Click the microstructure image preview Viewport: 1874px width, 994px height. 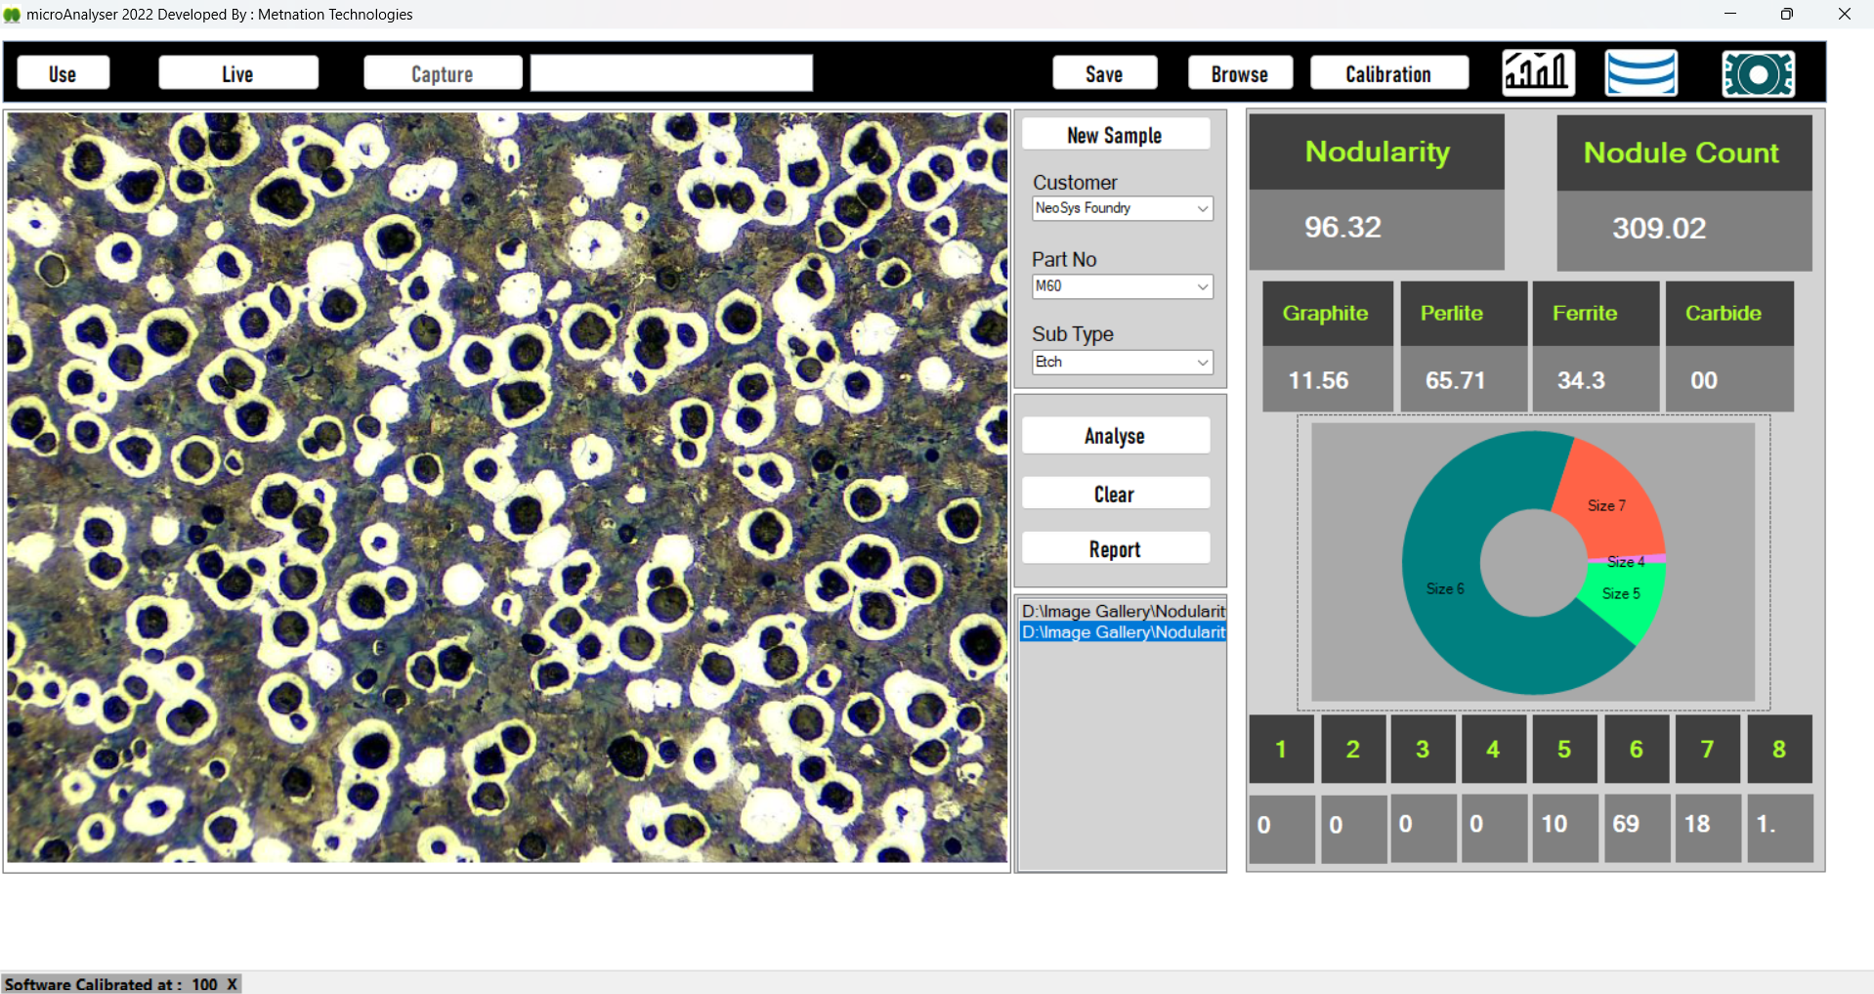pos(507,487)
